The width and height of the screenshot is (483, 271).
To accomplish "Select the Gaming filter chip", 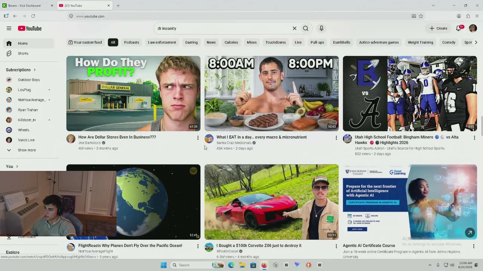I will tap(191, 43).
